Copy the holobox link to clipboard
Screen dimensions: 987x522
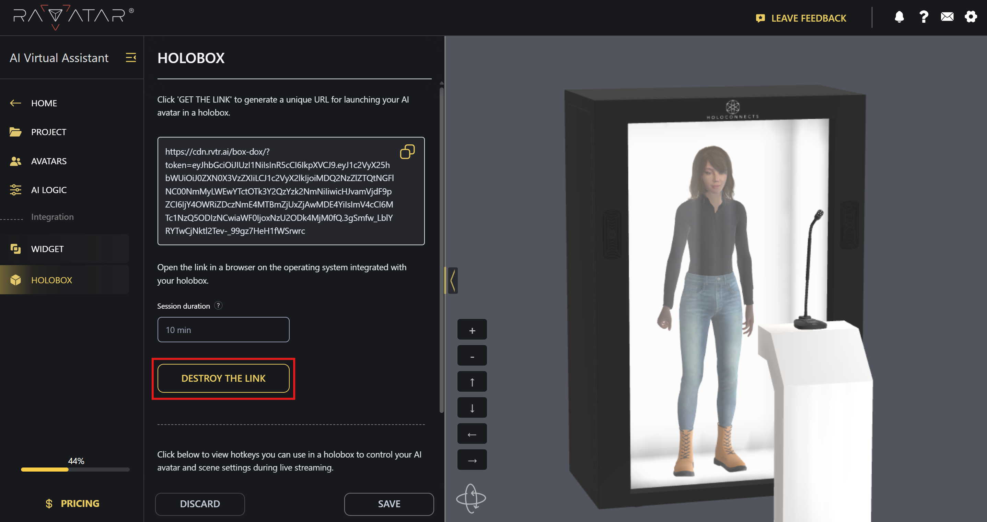point(407,152)
